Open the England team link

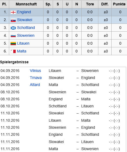point(24,12)
